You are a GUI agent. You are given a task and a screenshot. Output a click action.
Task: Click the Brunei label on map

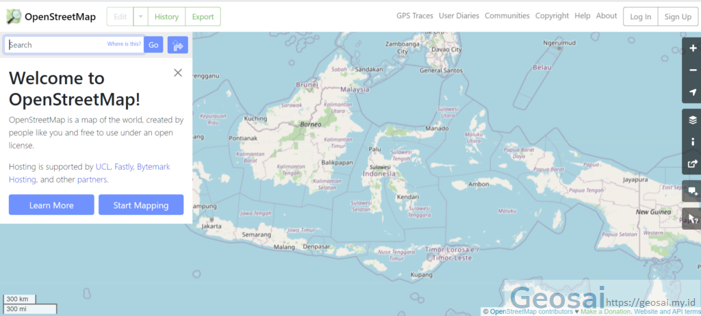coord(307,84)
